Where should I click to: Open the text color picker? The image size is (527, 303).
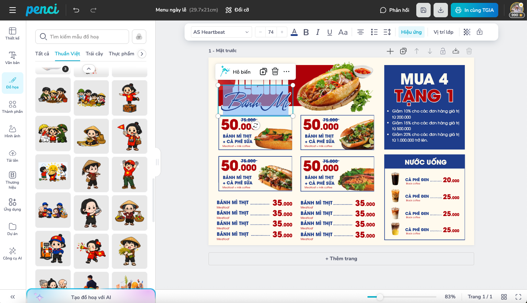(294, 32)
